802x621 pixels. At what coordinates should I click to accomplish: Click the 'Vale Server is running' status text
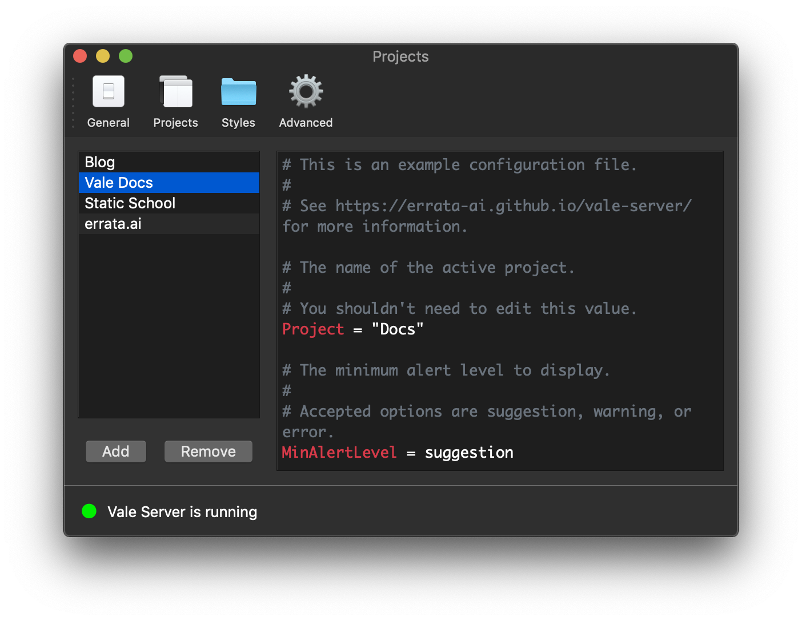pyautogui.click(x=182, y=512)
